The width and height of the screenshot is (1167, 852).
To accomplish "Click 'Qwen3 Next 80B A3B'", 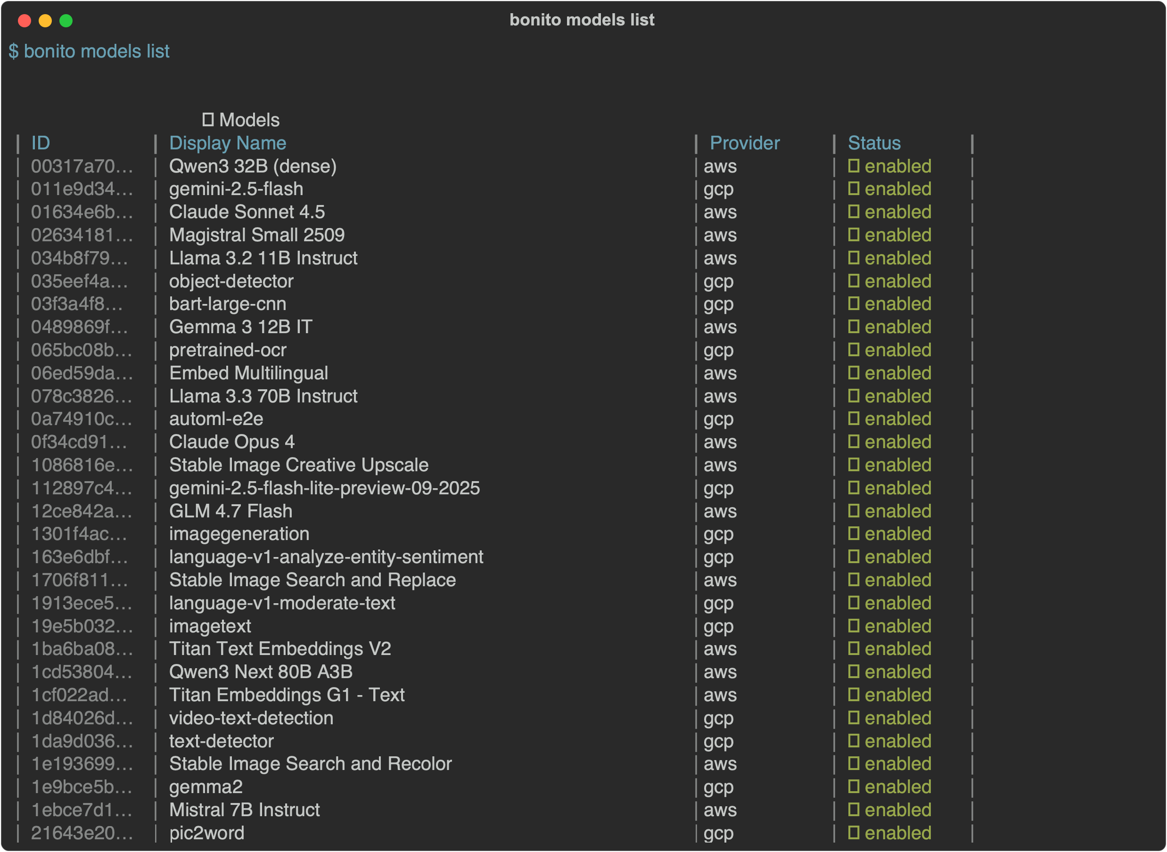I will click(x=261, y=672).
